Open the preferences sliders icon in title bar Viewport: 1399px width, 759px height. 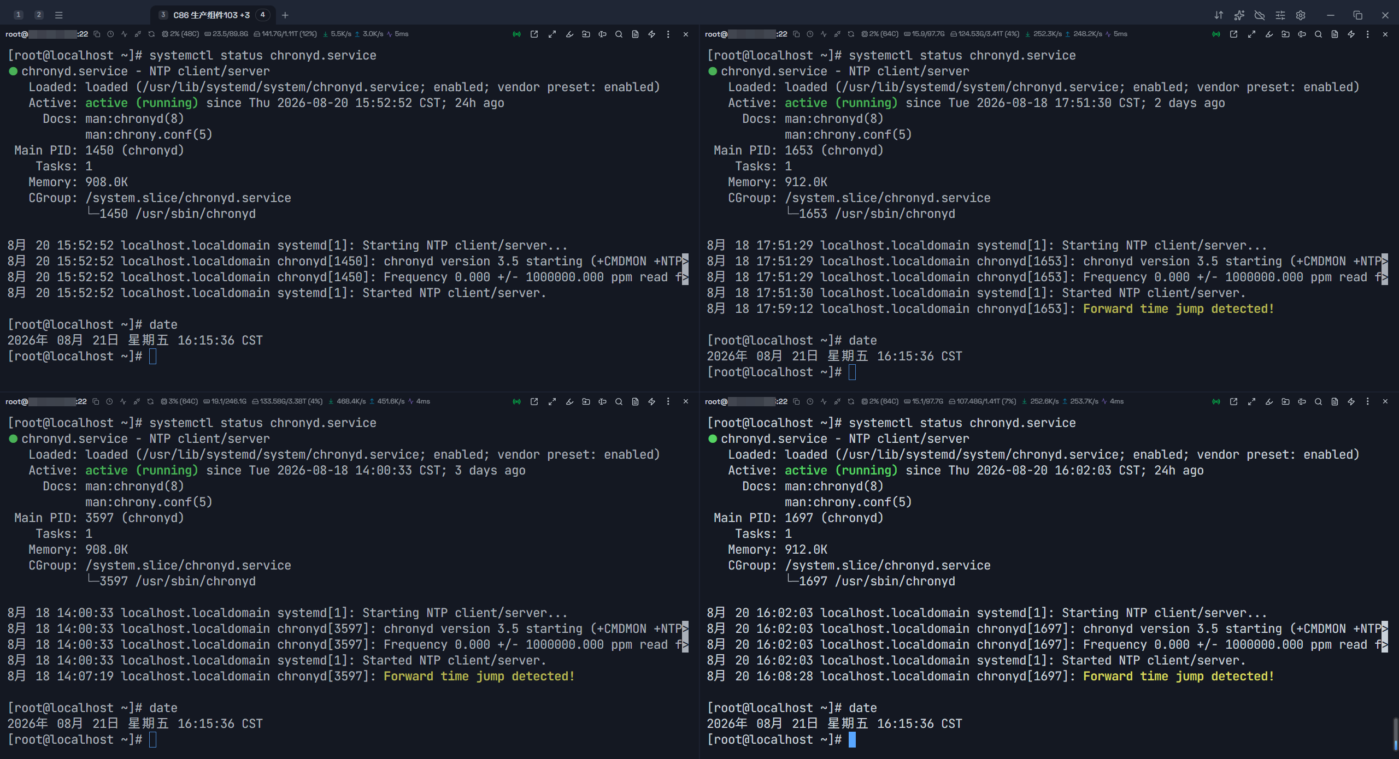(1280, 15)
